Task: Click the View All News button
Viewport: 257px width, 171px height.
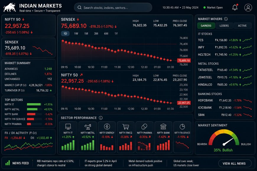Action: tap(235, 163)
